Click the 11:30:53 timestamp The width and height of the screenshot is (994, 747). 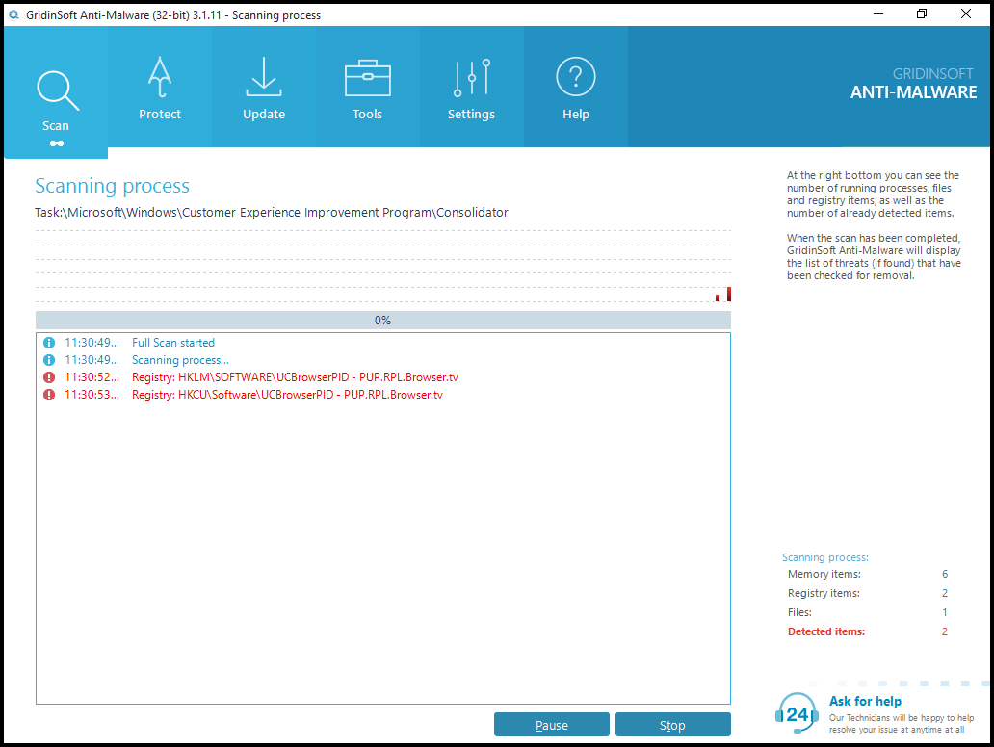tap(92, 395)
